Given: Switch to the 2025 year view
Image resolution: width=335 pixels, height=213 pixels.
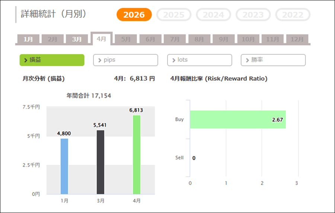Looking at the screenshot, I should tap(174, 15).
